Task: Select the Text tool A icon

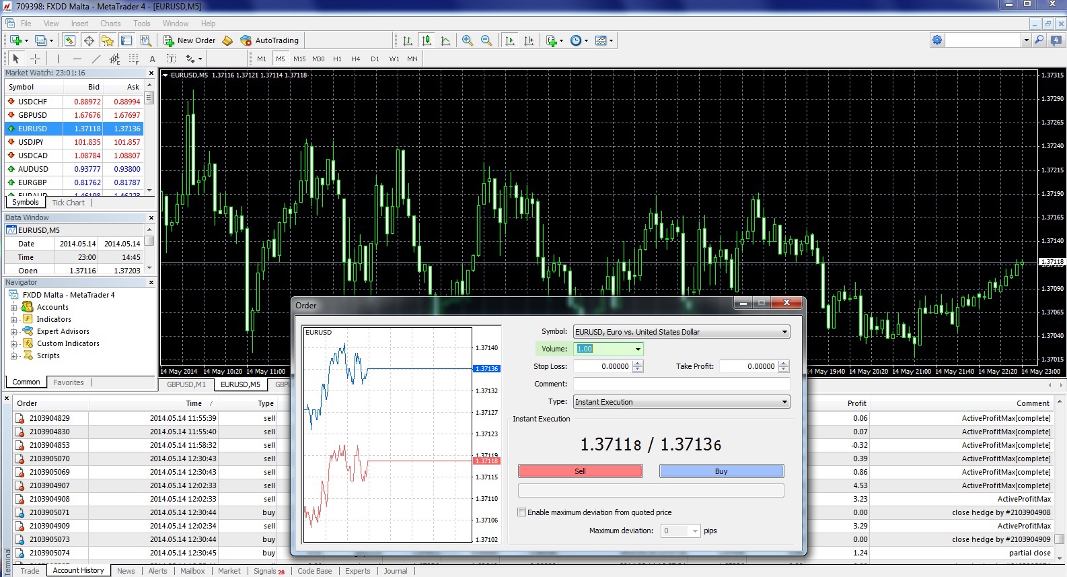Action: pyautogui.click(x=152, y=59)
